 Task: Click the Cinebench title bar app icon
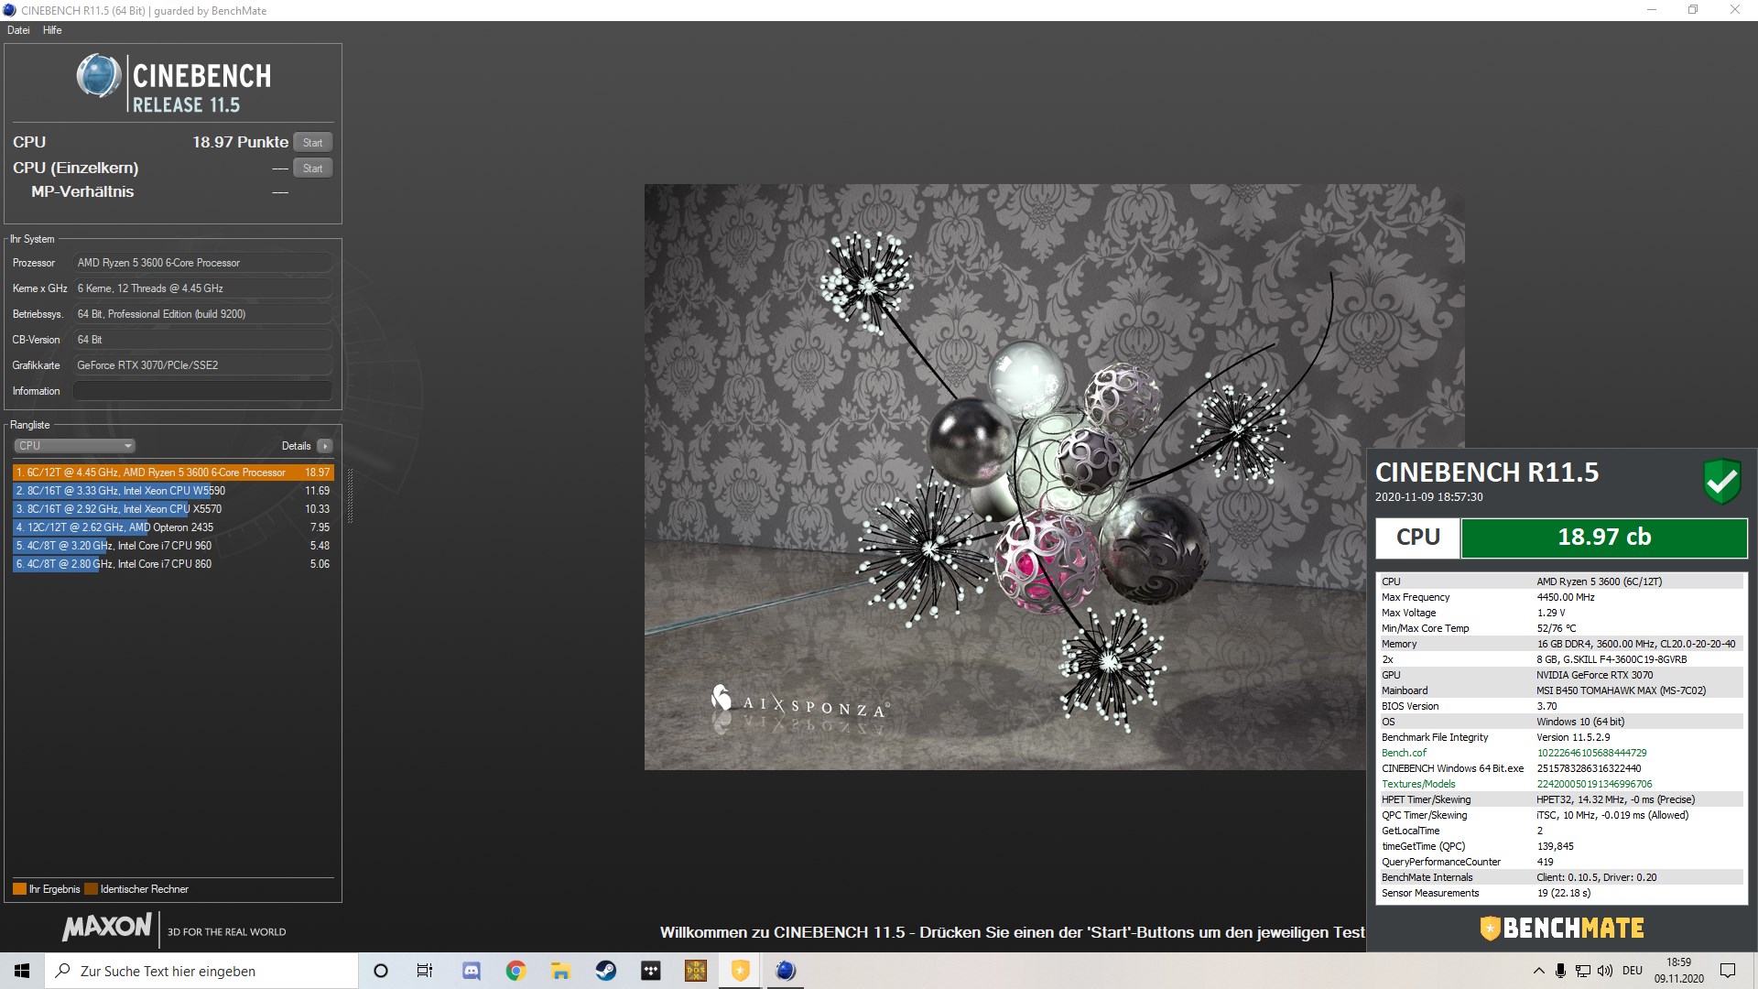click(9, 10)
